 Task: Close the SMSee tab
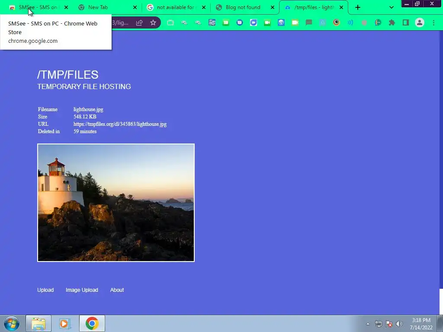coord(66,7)
